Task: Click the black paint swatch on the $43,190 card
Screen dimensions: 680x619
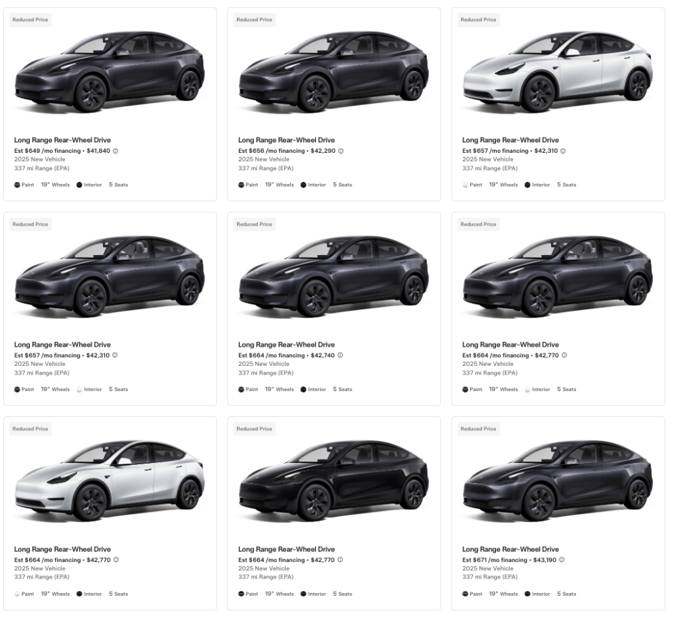Action: tap(466, 594)
